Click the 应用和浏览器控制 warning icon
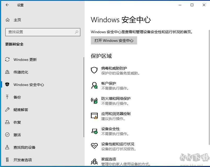Image resolution: width=210 pixels, height=167 pixels. pos(94,116)
